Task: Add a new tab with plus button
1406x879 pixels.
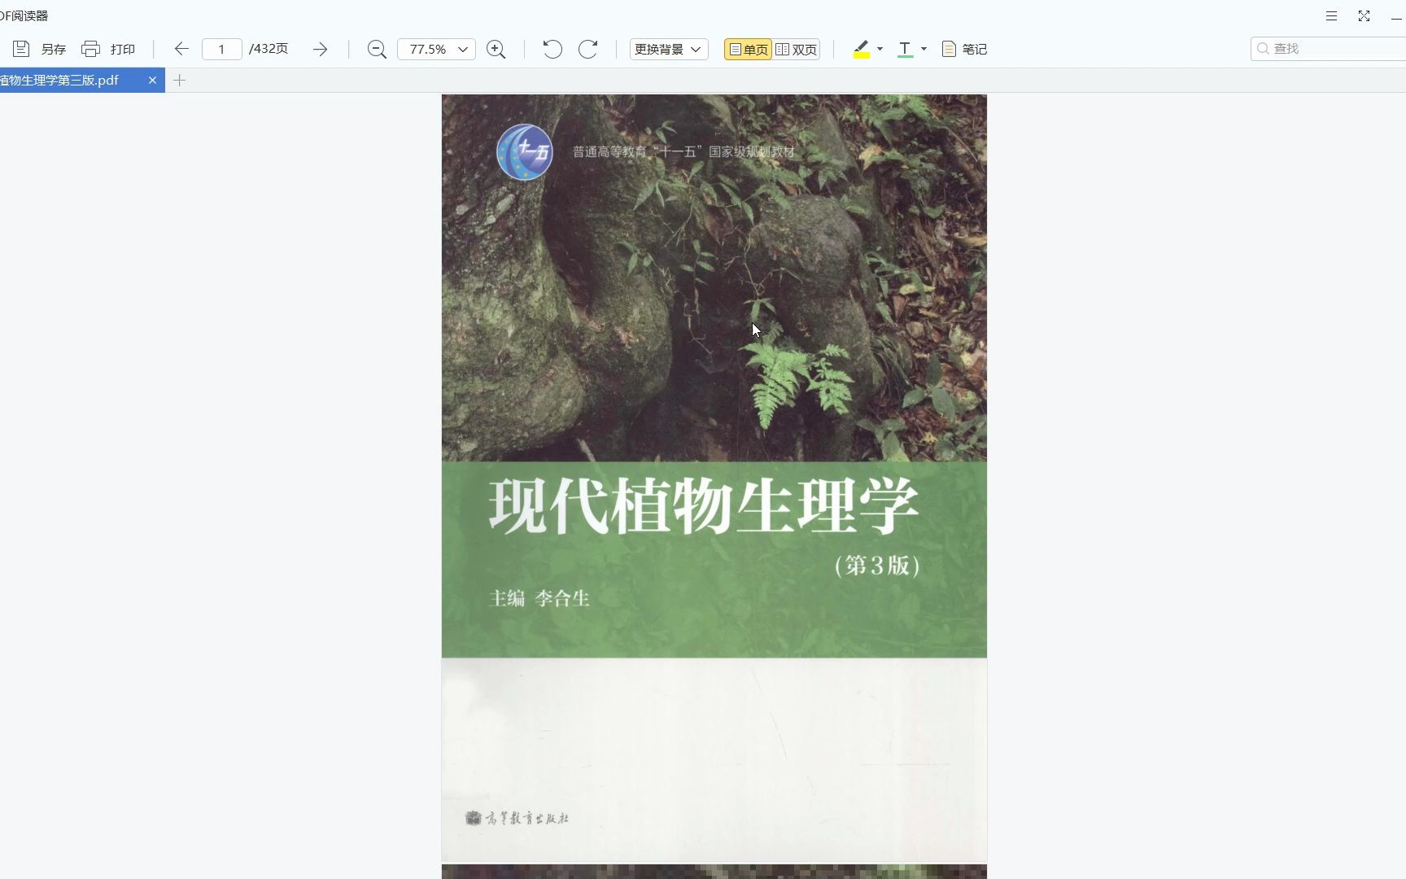Action: 180,80
